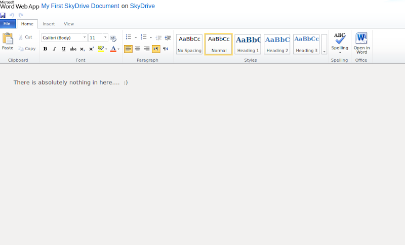
Task: Open the highlight color dropdown arrow
Action: 106,49
